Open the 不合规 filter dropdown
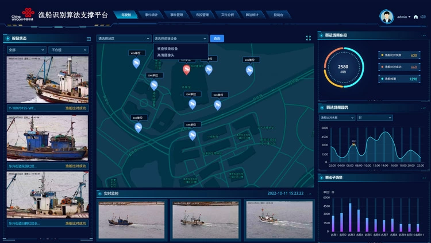Viewport: 431px width, 243px height. tap(69, 50)
